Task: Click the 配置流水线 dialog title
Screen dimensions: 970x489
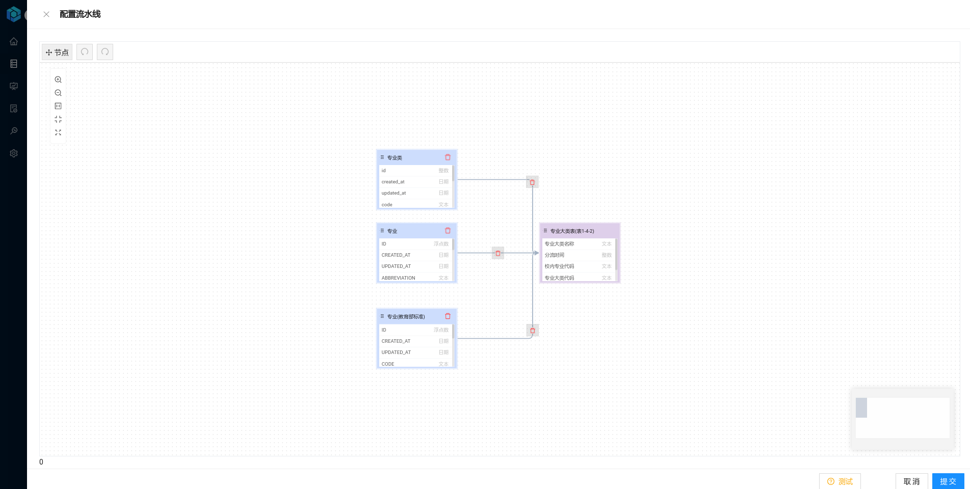Action: tap(80, 14)
